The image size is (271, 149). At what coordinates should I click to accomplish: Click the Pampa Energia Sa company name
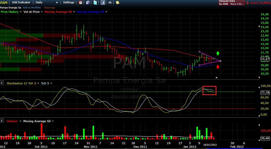(x=11, y=8)
